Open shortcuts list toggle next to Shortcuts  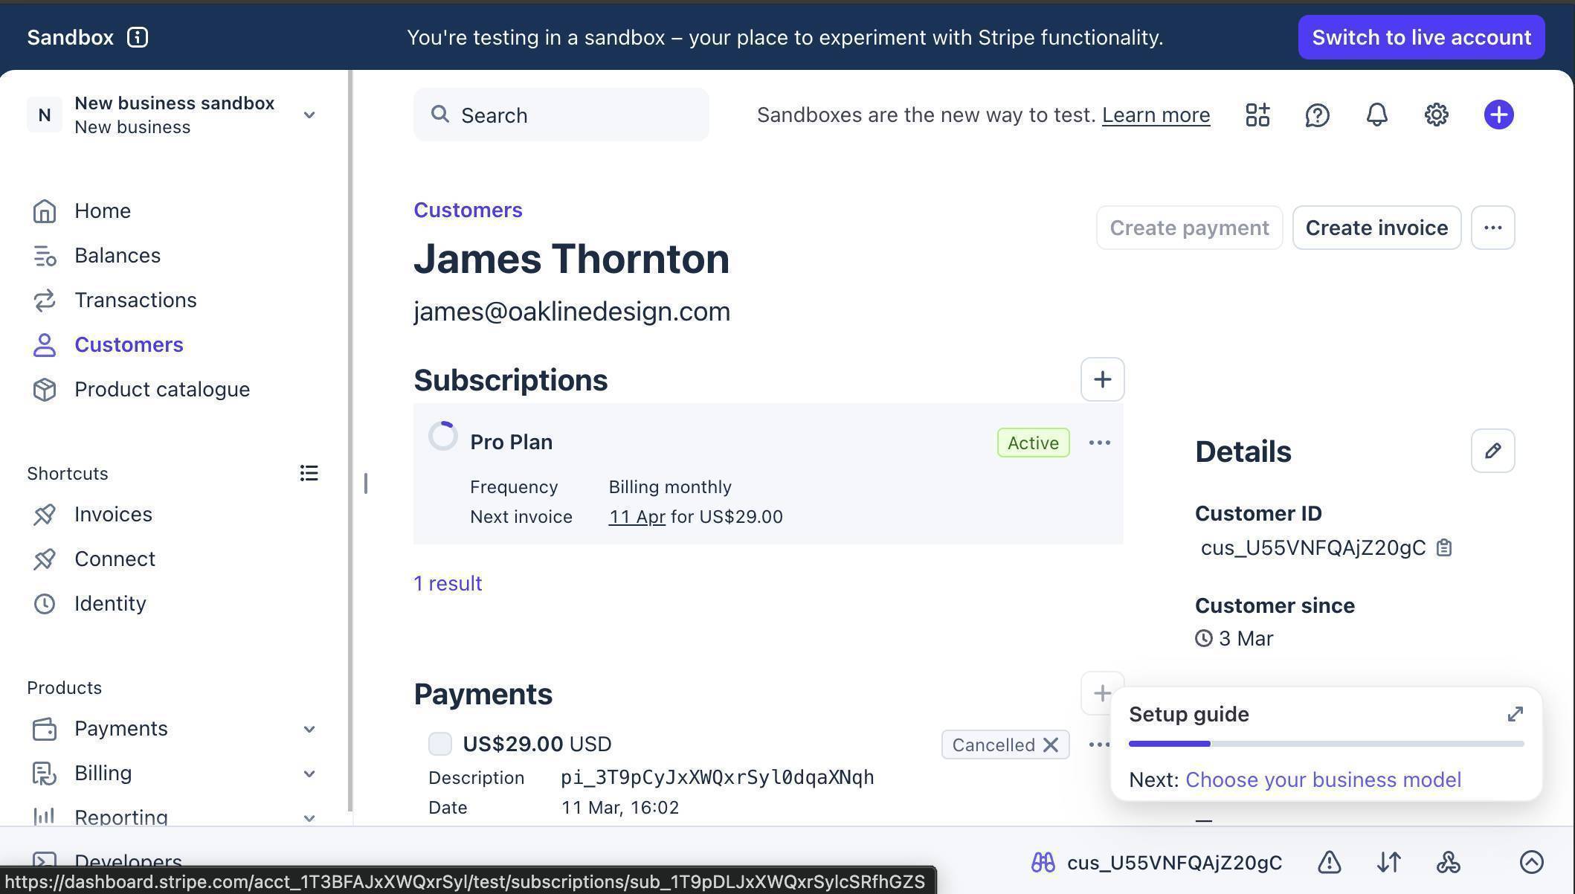pos(309,473)
